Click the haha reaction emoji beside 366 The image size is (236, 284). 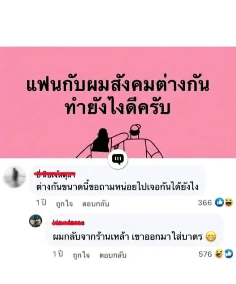pyautogui.click(x=229, y=203)
